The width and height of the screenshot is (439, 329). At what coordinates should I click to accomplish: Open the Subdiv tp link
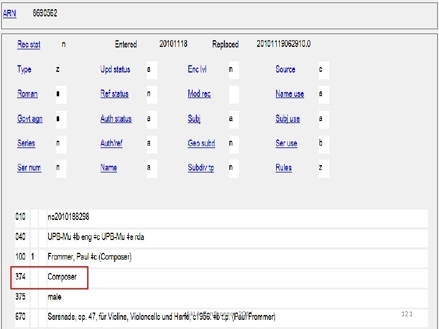coord(201,168)
